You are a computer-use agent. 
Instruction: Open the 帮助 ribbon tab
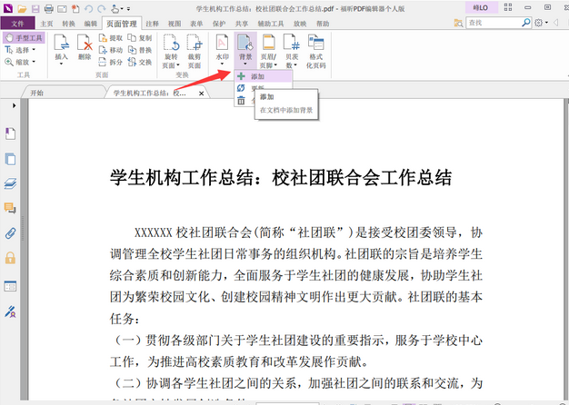323,24
